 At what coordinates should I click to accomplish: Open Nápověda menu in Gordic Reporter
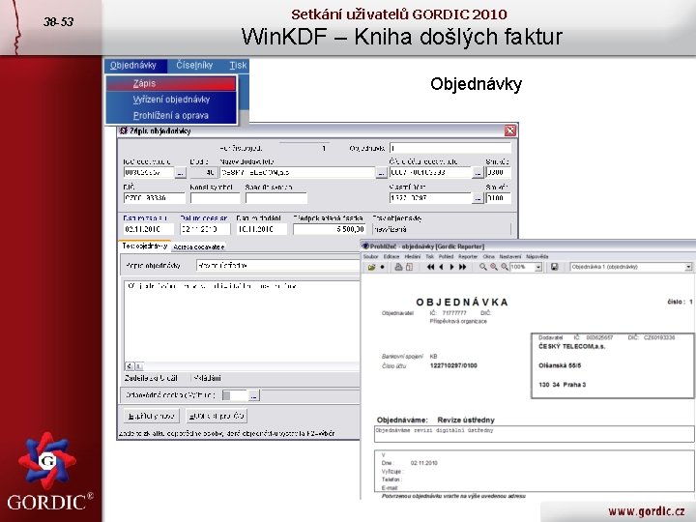coord(537,256)
